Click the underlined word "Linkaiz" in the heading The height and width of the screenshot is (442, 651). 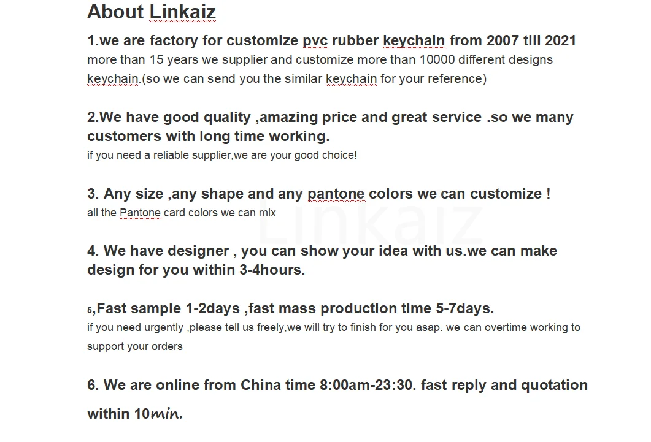[x=183, y=12]
